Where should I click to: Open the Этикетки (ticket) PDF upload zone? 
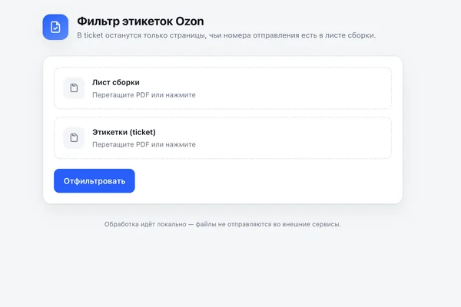223,138
